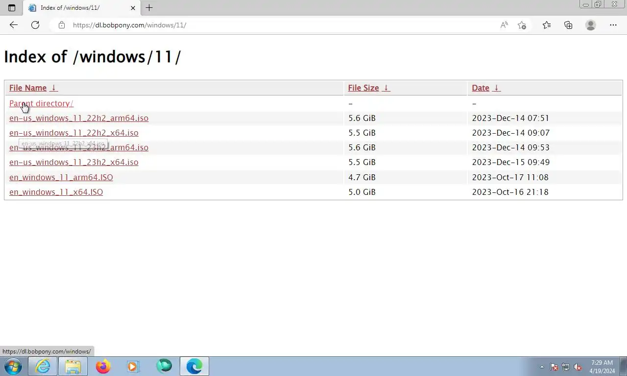Click the Index of /windows/11/ heading

pos(93,57)
